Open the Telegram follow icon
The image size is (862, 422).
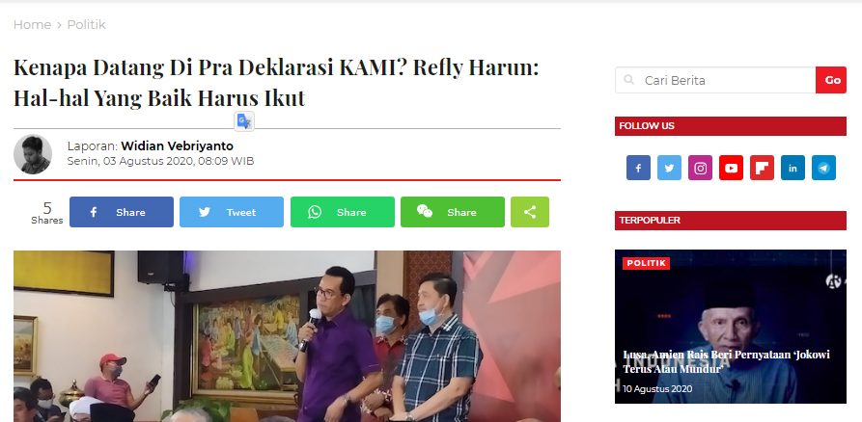(823, 168)
